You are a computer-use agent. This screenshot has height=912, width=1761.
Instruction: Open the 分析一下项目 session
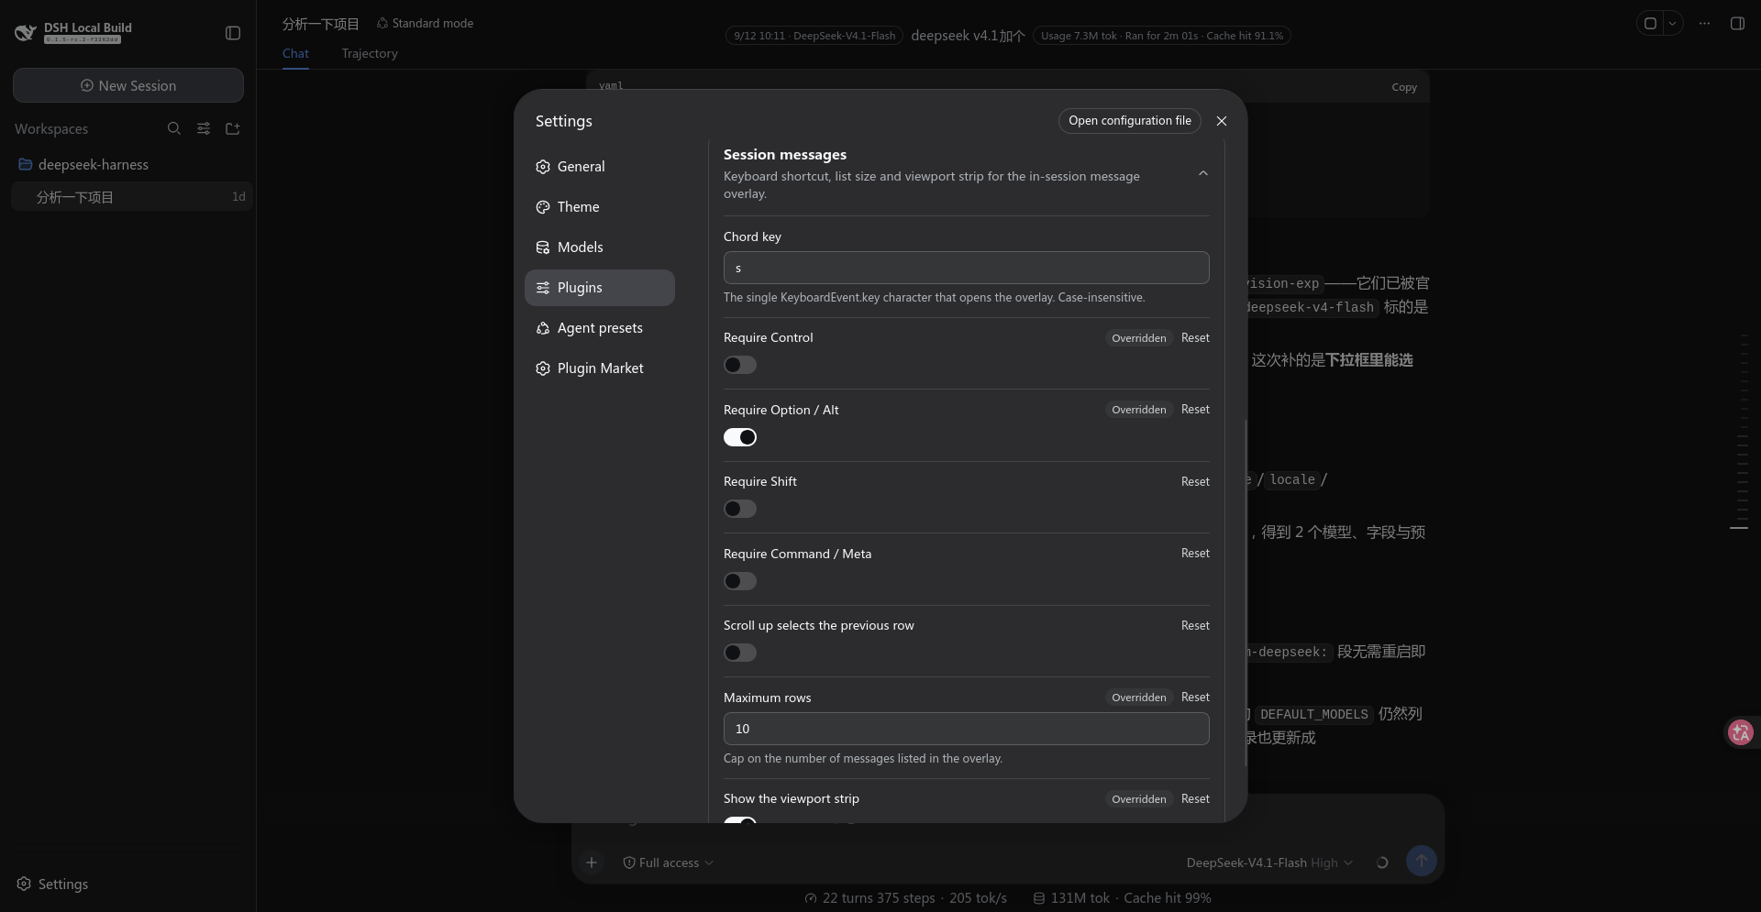[x=133, y=197]
